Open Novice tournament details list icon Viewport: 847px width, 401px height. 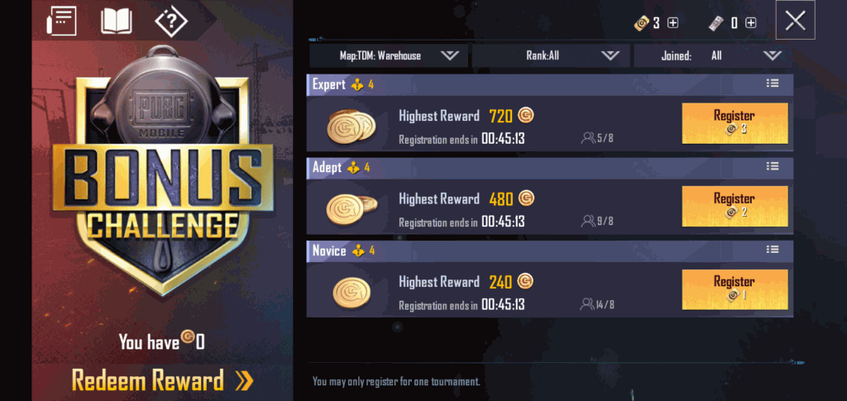(x=773, y=250)
